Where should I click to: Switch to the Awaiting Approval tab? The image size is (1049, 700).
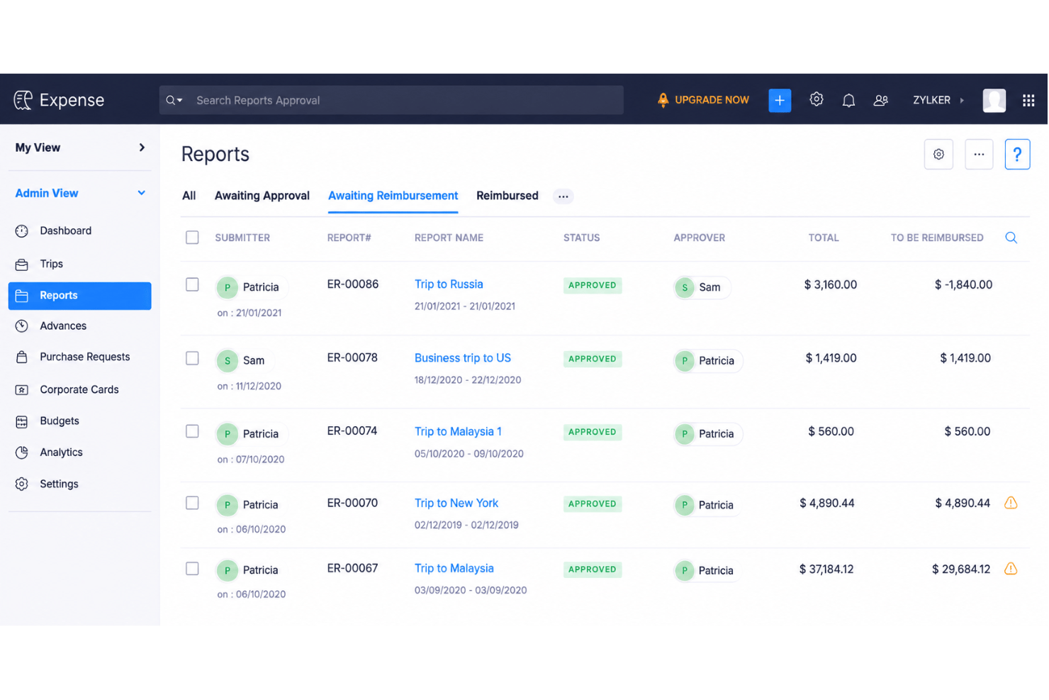[x=262, y=196]
